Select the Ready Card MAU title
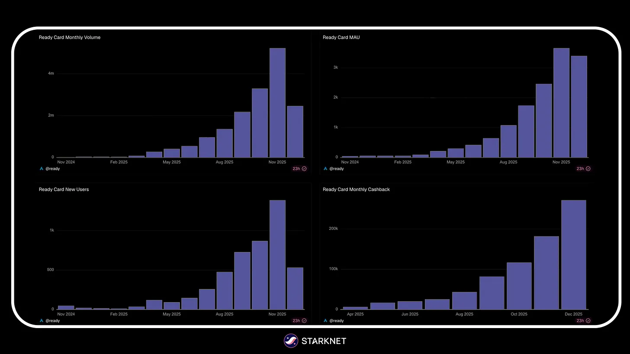The image size is (630, 354). tap(341, 37)
